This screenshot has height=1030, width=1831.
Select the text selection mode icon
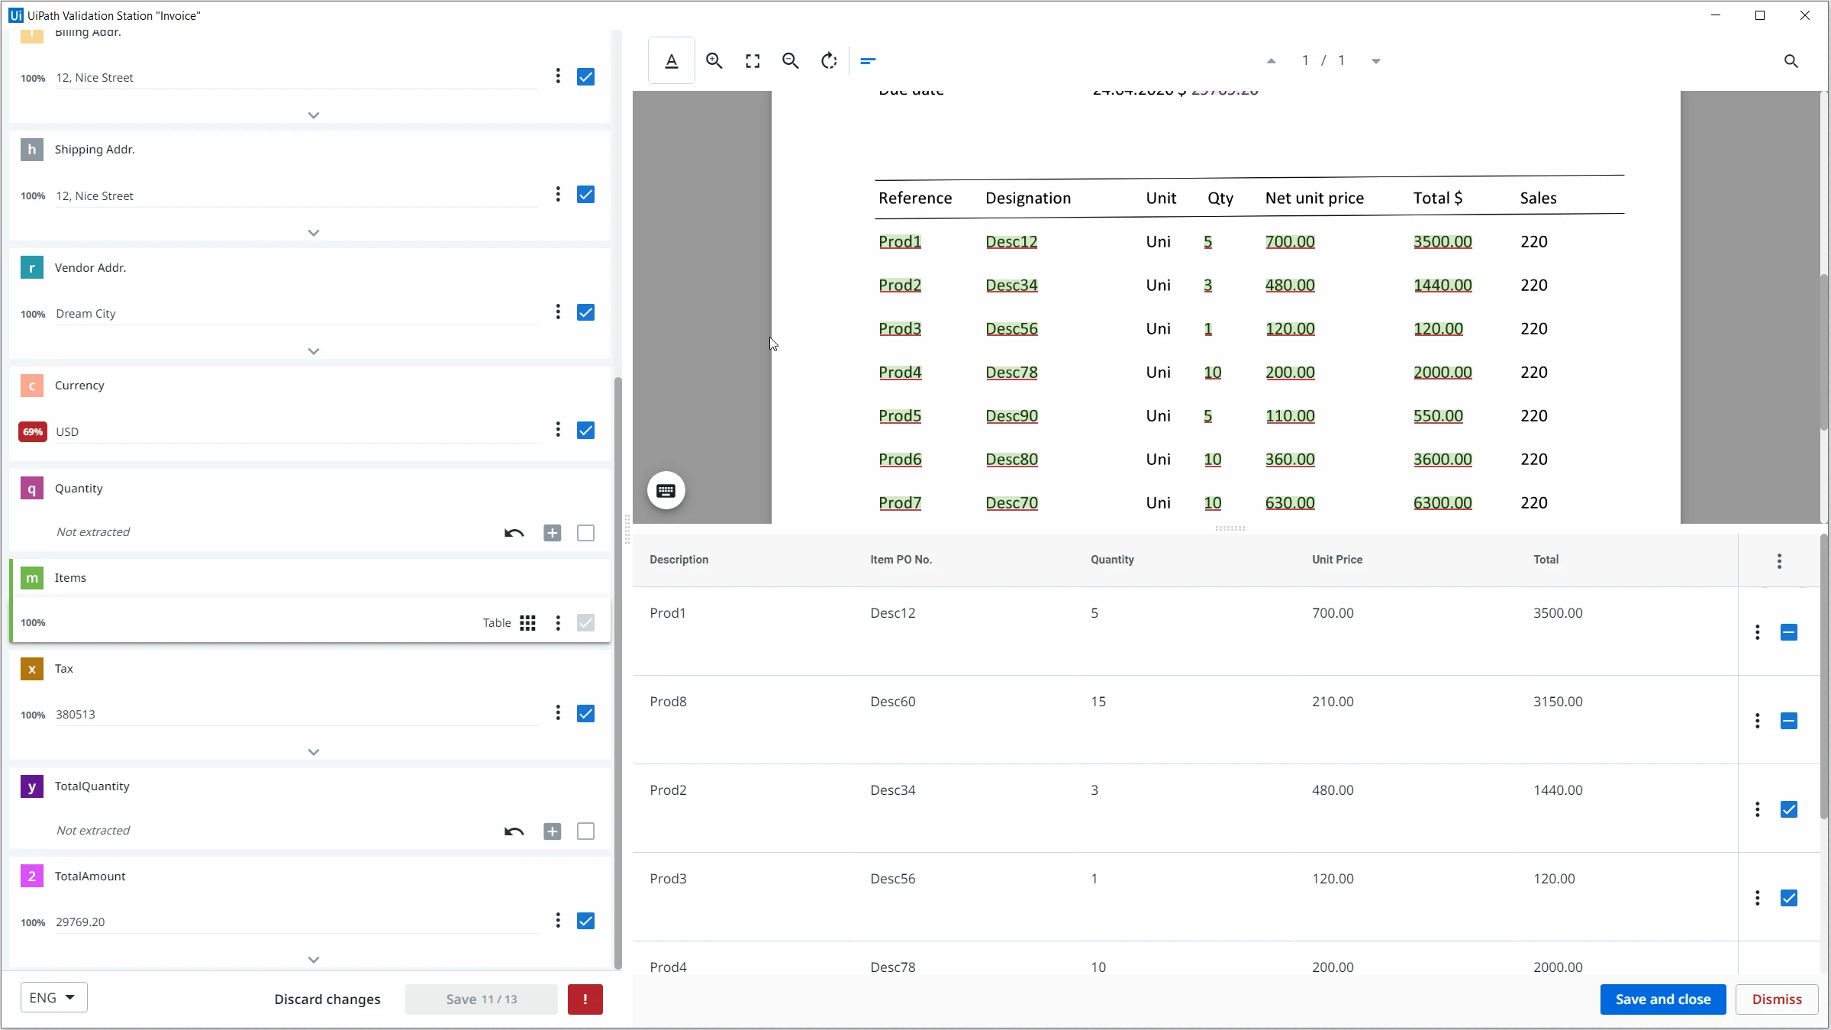click(672, 61)
